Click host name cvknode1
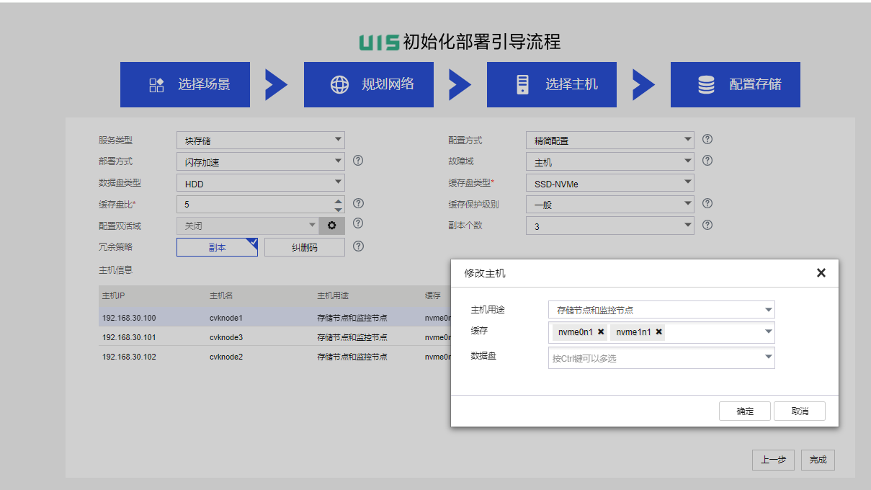Viewport: 871px width, 490px height. click(x=226, y=318)
